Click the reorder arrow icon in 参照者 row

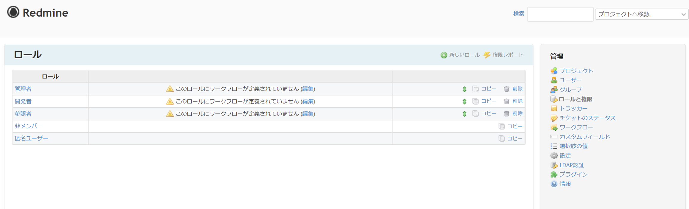point(464,114)
